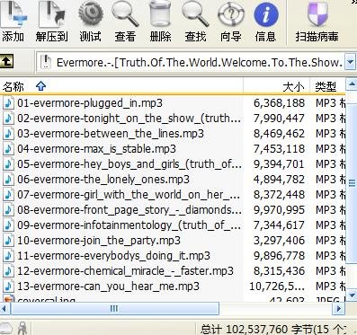The image size is (357, 335).
Task: Select 02-evermore-tonight_on_the_show file
Action: pyautogui.click(x=129, y=119)
